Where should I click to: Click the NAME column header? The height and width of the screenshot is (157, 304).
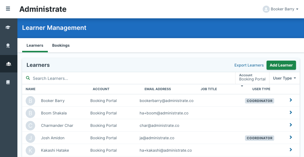click(31, 89)
